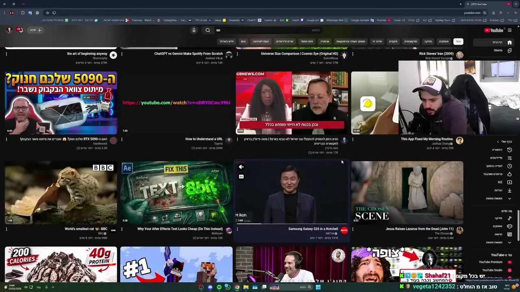Bookmark page with star icon in address bar
The height and width of the screenshot is (292, 520).
tap(47, 13)
